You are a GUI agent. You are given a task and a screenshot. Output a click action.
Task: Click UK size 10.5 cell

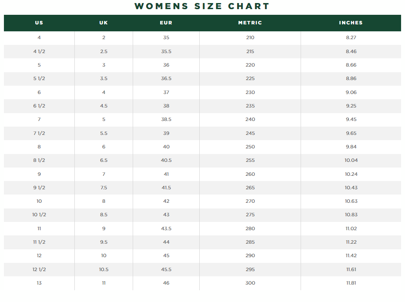tap(104, 269)
